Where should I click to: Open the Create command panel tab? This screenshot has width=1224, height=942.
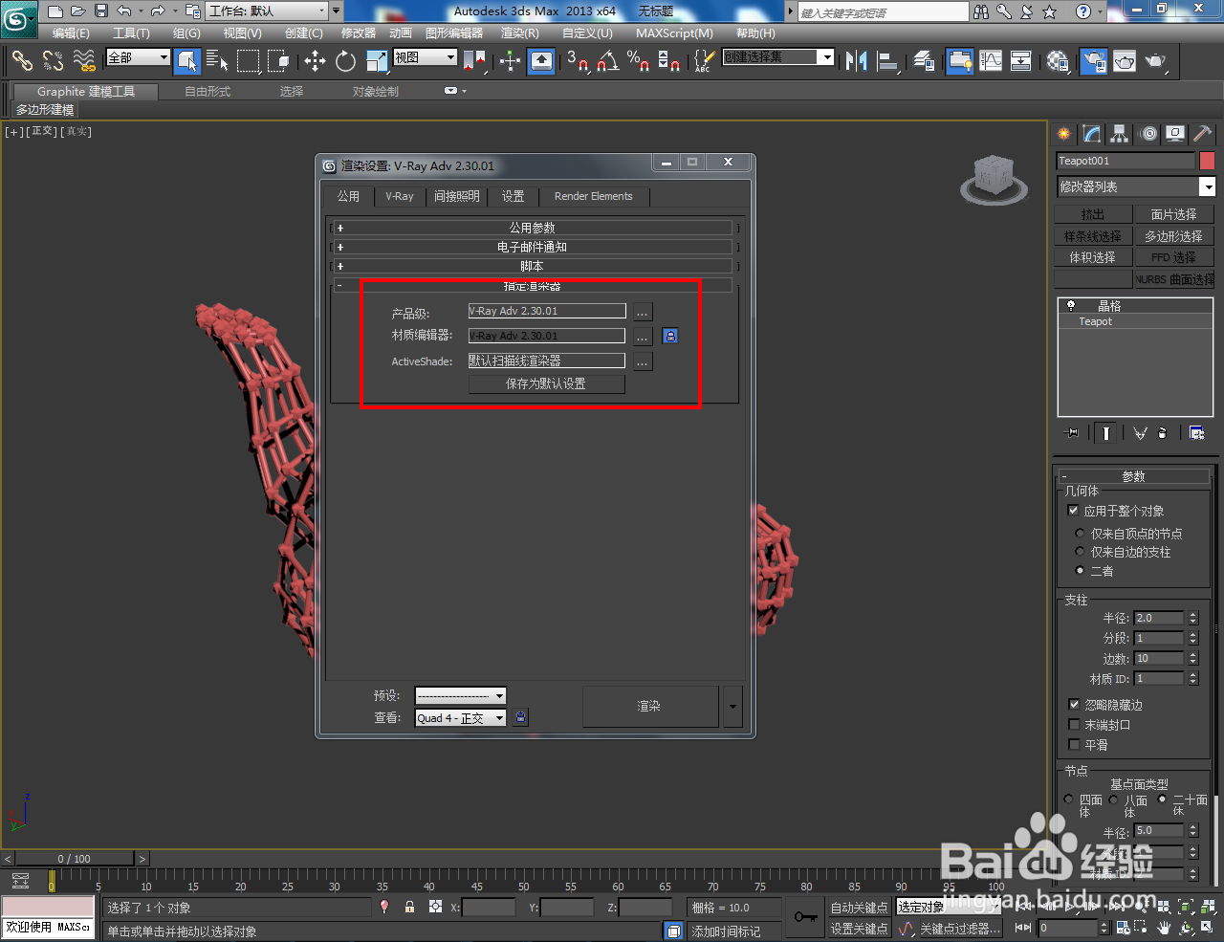(1063, 134)
